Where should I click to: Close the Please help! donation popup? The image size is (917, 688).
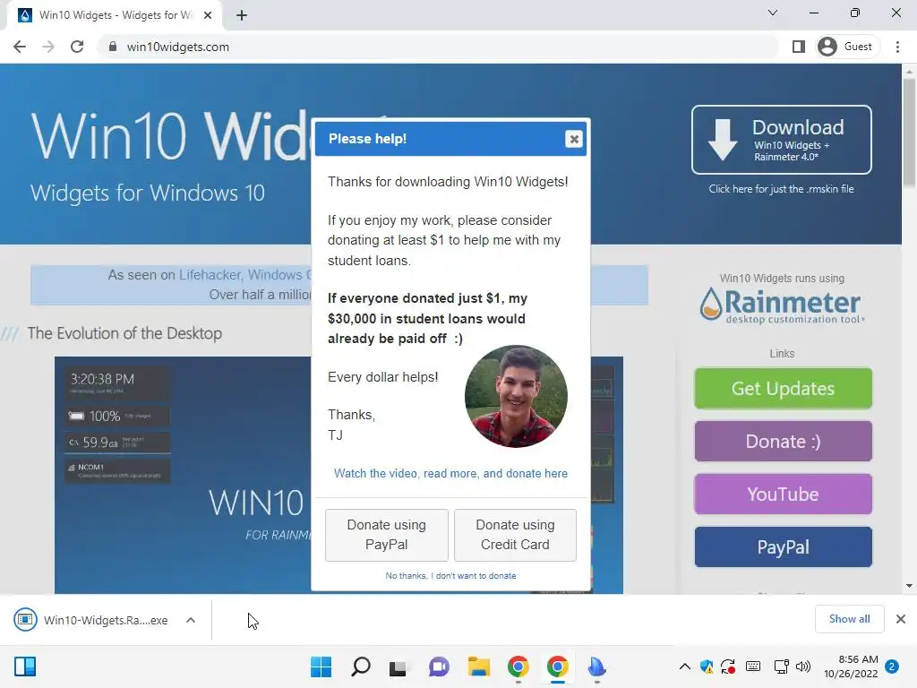(x=574, y=139)
